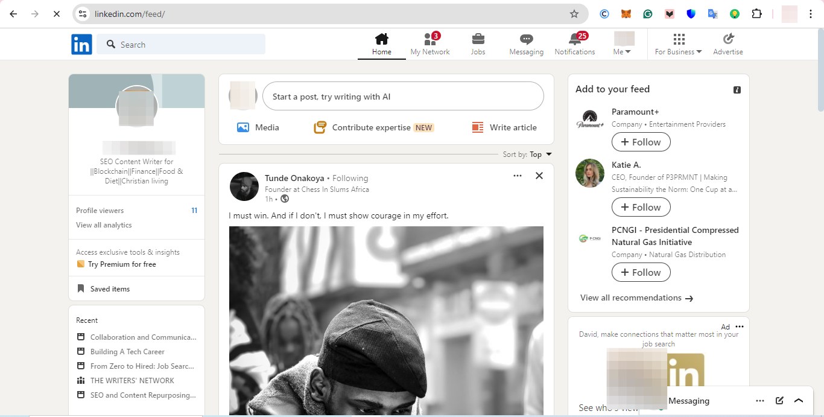Open Tunde Onakoya's profile name link

click(x=294, y=178)
